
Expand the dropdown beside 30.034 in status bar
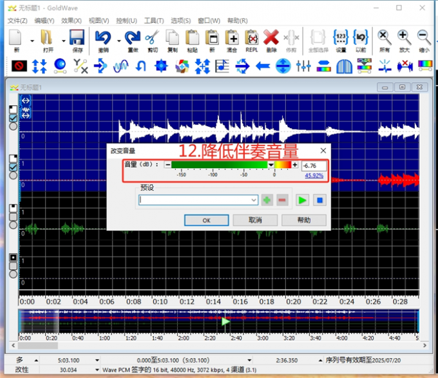tap(97, 370)
